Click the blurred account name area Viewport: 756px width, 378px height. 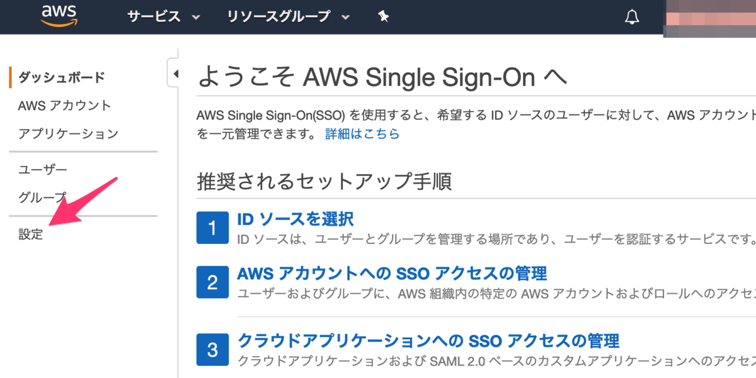pyautogui.click(x=709, y=18)
